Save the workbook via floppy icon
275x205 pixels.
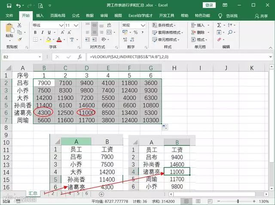tap(9, 6)
